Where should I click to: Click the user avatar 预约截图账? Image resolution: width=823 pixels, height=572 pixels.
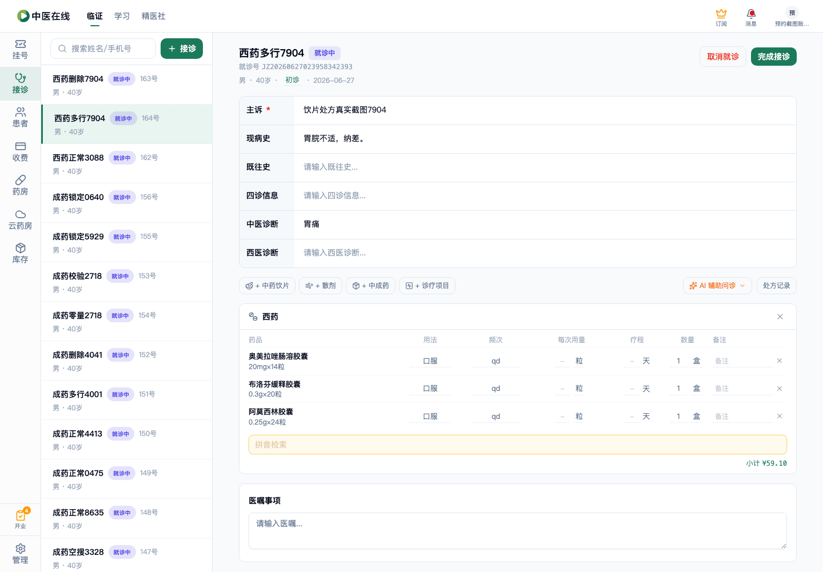(x=792, y=17)
